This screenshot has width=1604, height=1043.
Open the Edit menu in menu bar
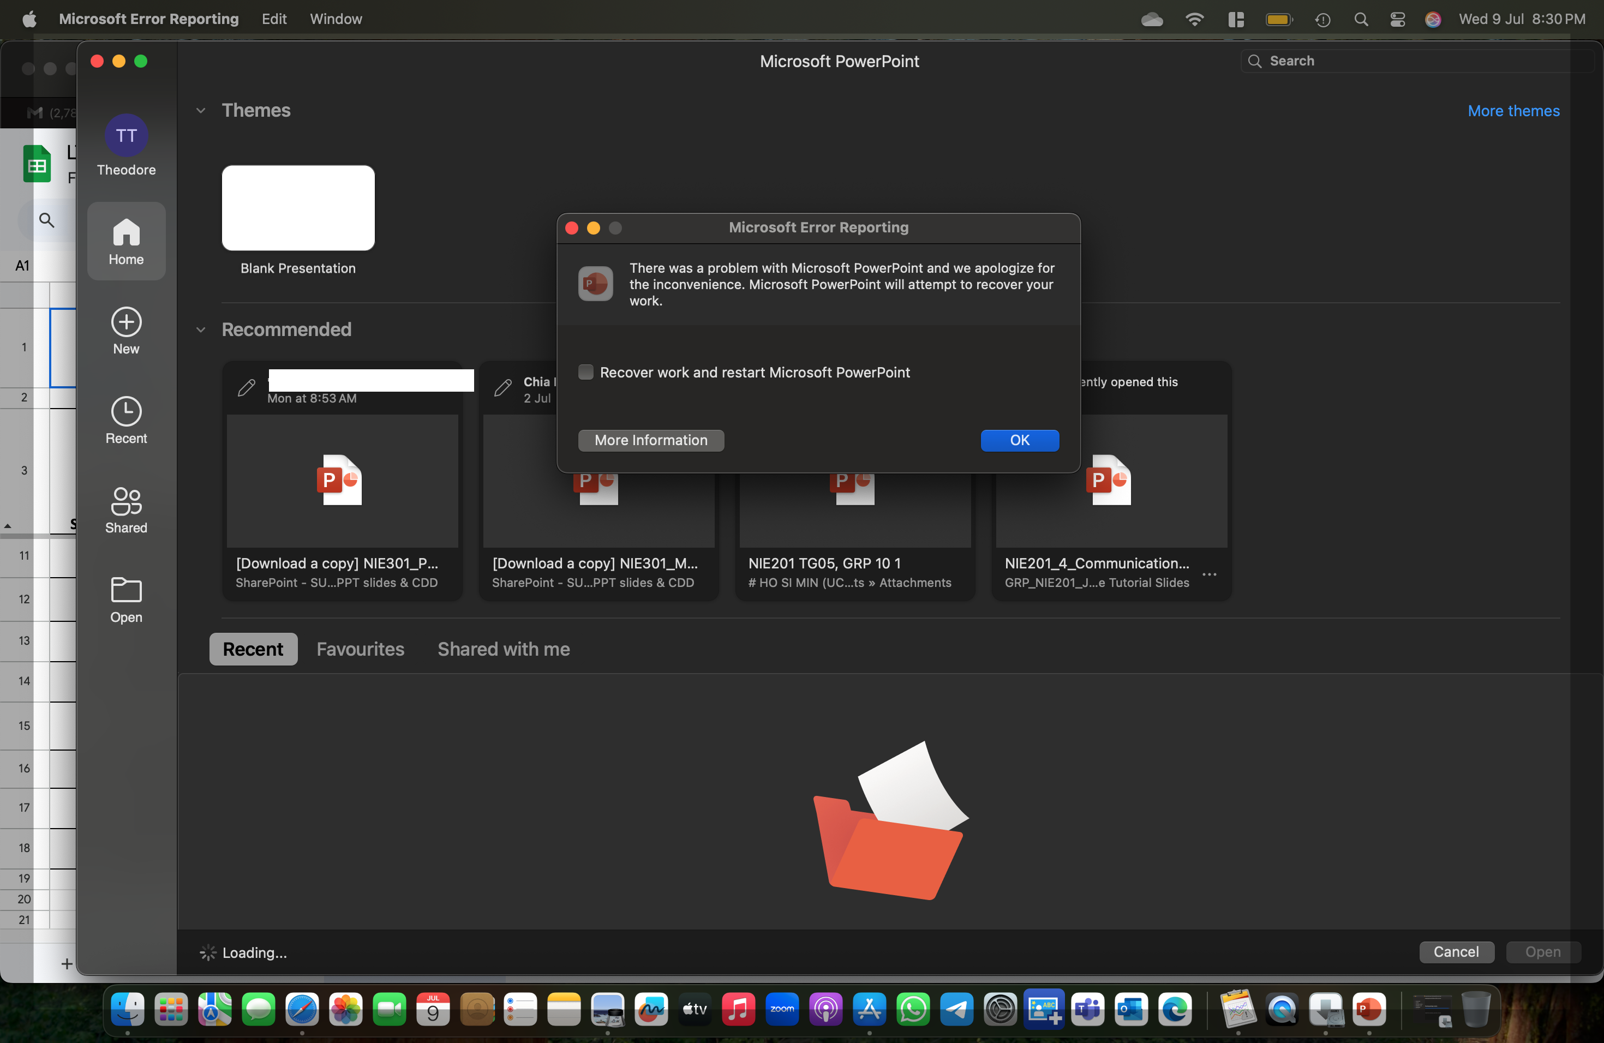point(274,19)
